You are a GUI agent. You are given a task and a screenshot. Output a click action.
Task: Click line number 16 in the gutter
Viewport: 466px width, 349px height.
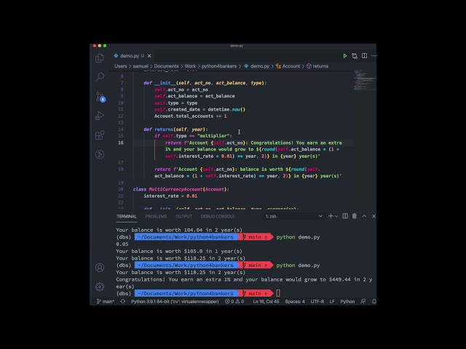pos(121,143)
